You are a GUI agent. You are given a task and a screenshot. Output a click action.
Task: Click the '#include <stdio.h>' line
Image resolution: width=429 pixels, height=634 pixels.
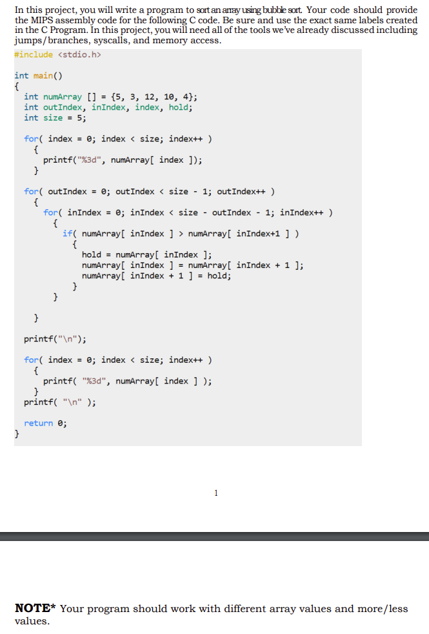[57, 55]
